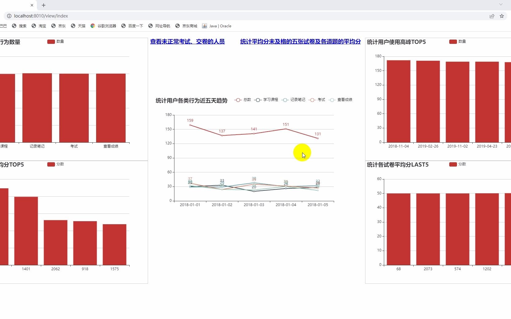Click the 考试 bar in behavior chart

click(74, 108)
